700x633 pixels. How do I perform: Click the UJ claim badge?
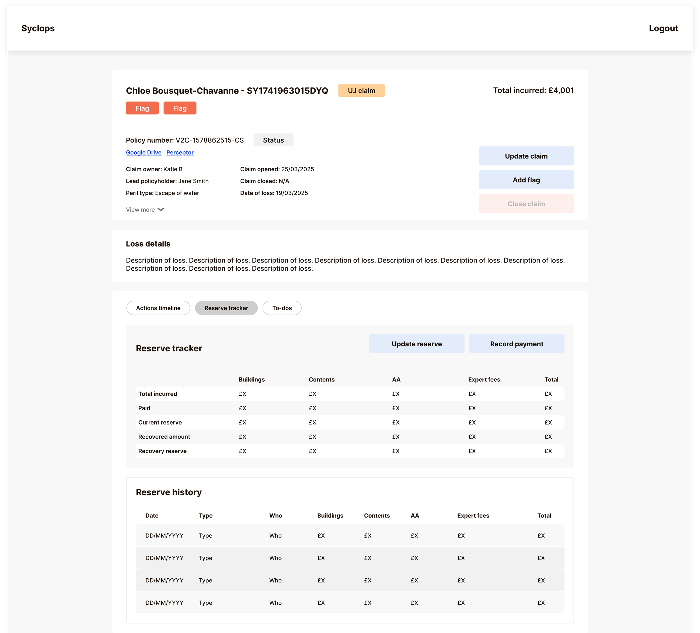point(361,91)
